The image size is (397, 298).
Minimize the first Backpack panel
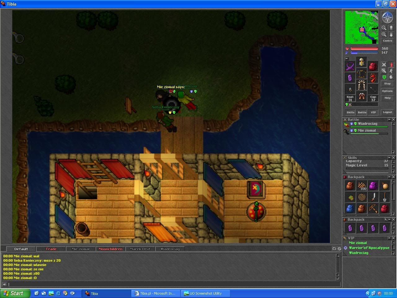coord(390,177)
